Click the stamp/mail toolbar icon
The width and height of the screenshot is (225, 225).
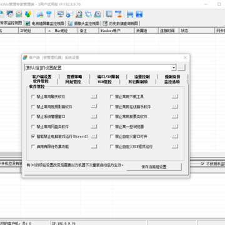click(x=19, y=14)
